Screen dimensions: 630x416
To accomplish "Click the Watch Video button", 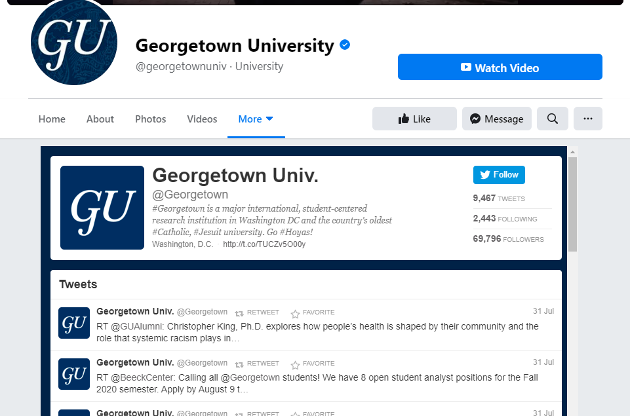I will [x=500, y=67].
